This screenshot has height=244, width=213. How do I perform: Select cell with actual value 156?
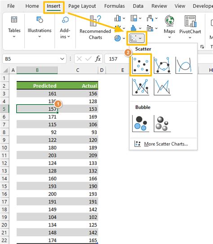click(78, 93)
